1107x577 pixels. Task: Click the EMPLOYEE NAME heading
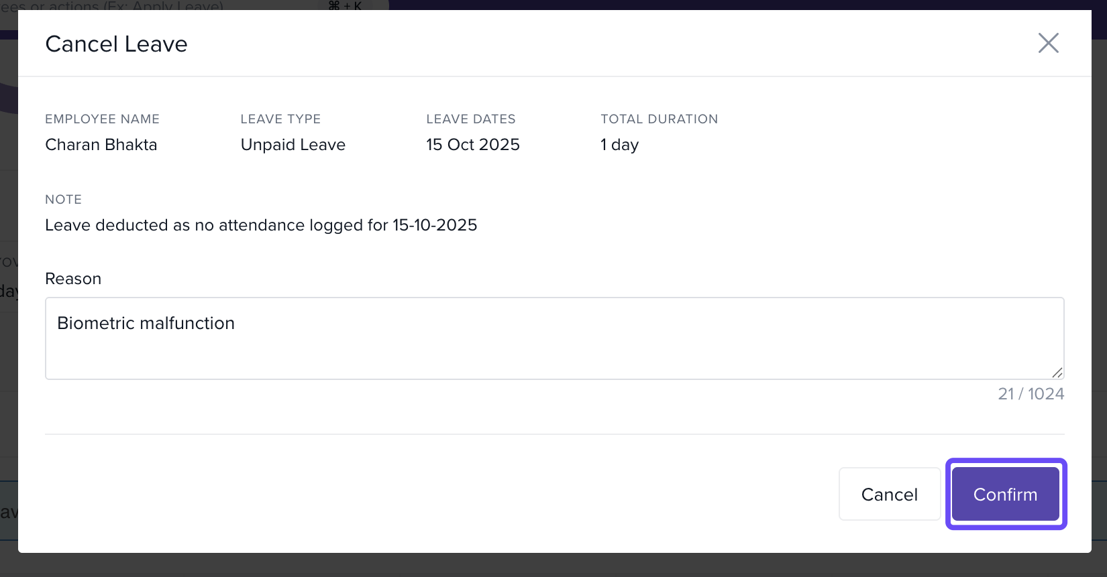[102, 119]
